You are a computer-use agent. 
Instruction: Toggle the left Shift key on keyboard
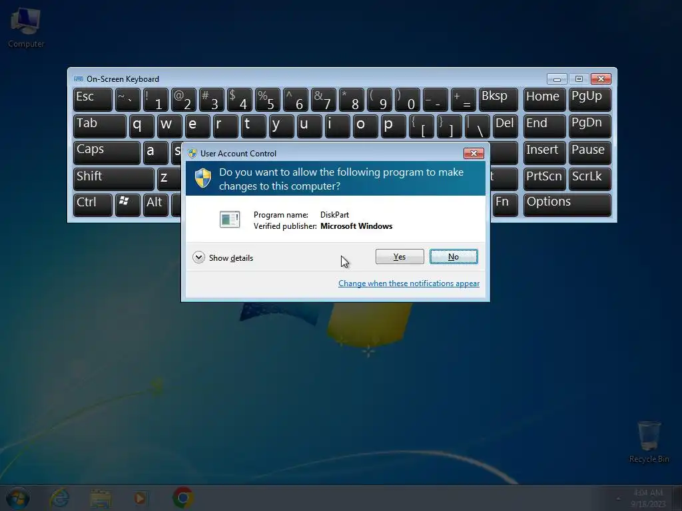click(114, 179)
